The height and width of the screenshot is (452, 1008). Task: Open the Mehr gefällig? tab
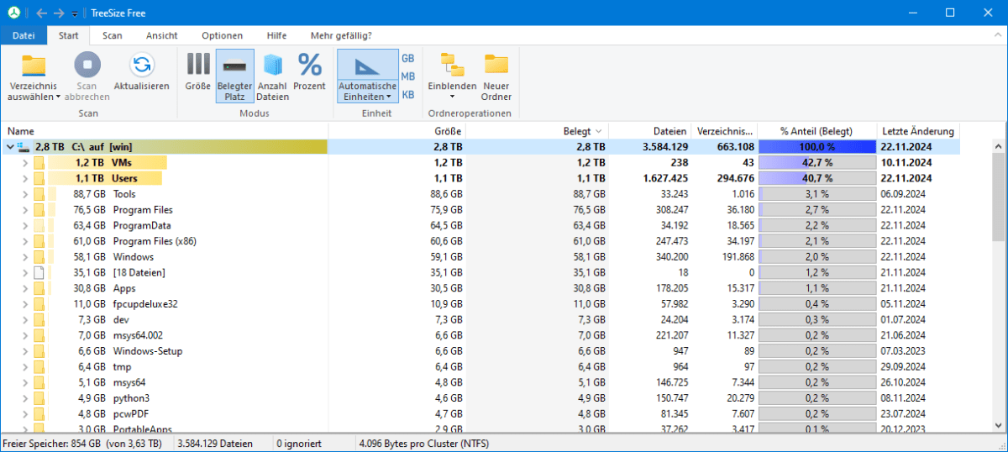pyautogui.click(x=341, y=35)
